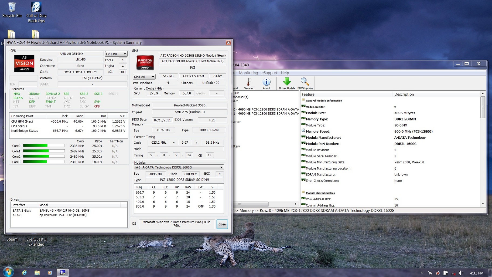Open the Recycle Bin desktop icon
The height and width of the screenshot is (277, 492).
point(12,10)
